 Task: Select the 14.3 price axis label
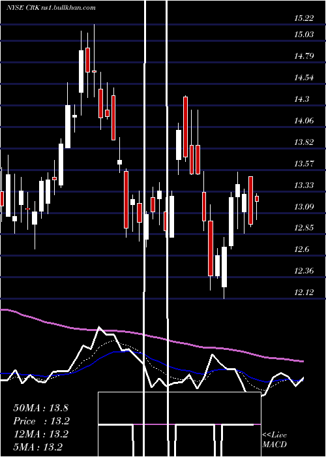(x=301, y=99)
